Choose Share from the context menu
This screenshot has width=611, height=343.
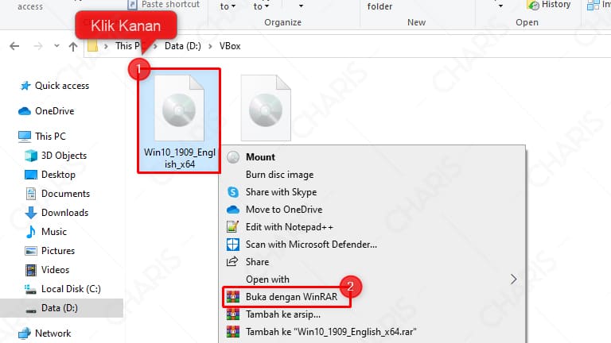257,262
